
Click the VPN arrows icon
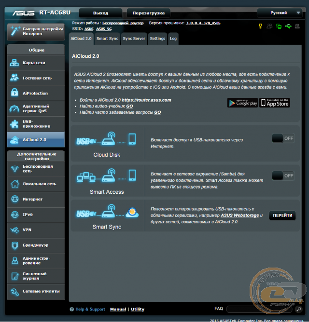point(15,230)
